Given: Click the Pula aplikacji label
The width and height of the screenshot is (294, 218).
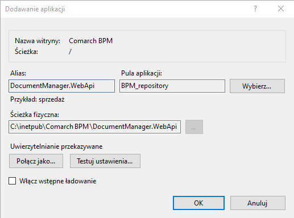Looking at the screenshot, I should pos(142,73).
